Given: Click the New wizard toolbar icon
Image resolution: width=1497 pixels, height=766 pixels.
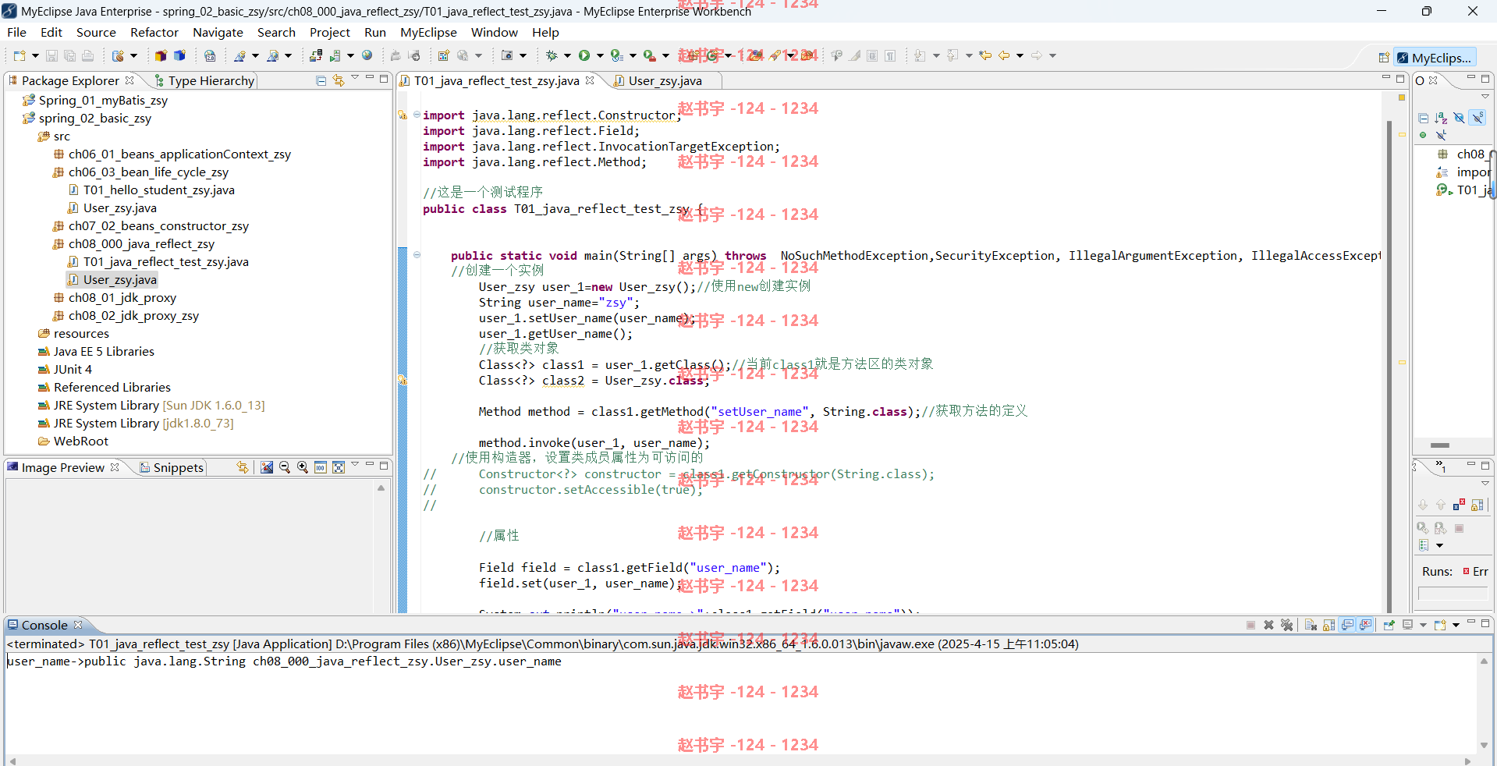Looking at the screenshot, I should [x=20, y=55].
